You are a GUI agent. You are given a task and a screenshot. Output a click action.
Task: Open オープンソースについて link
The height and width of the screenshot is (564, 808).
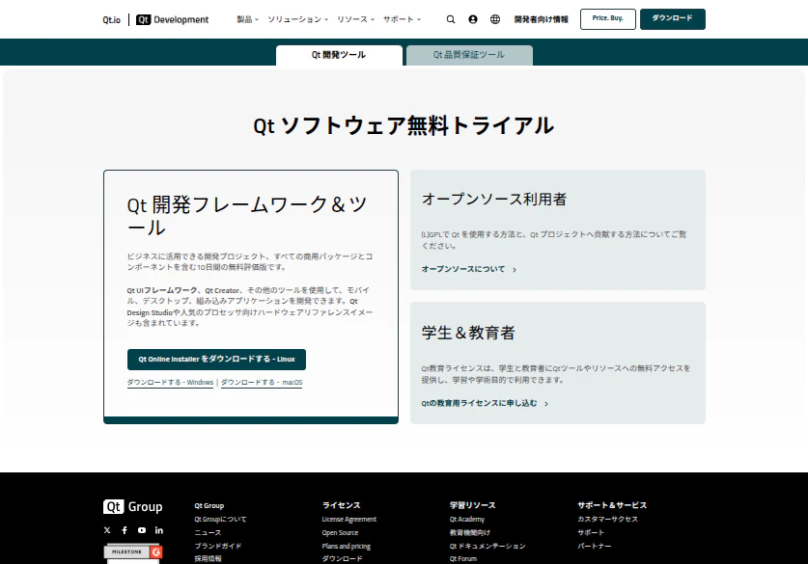[463, 269]
